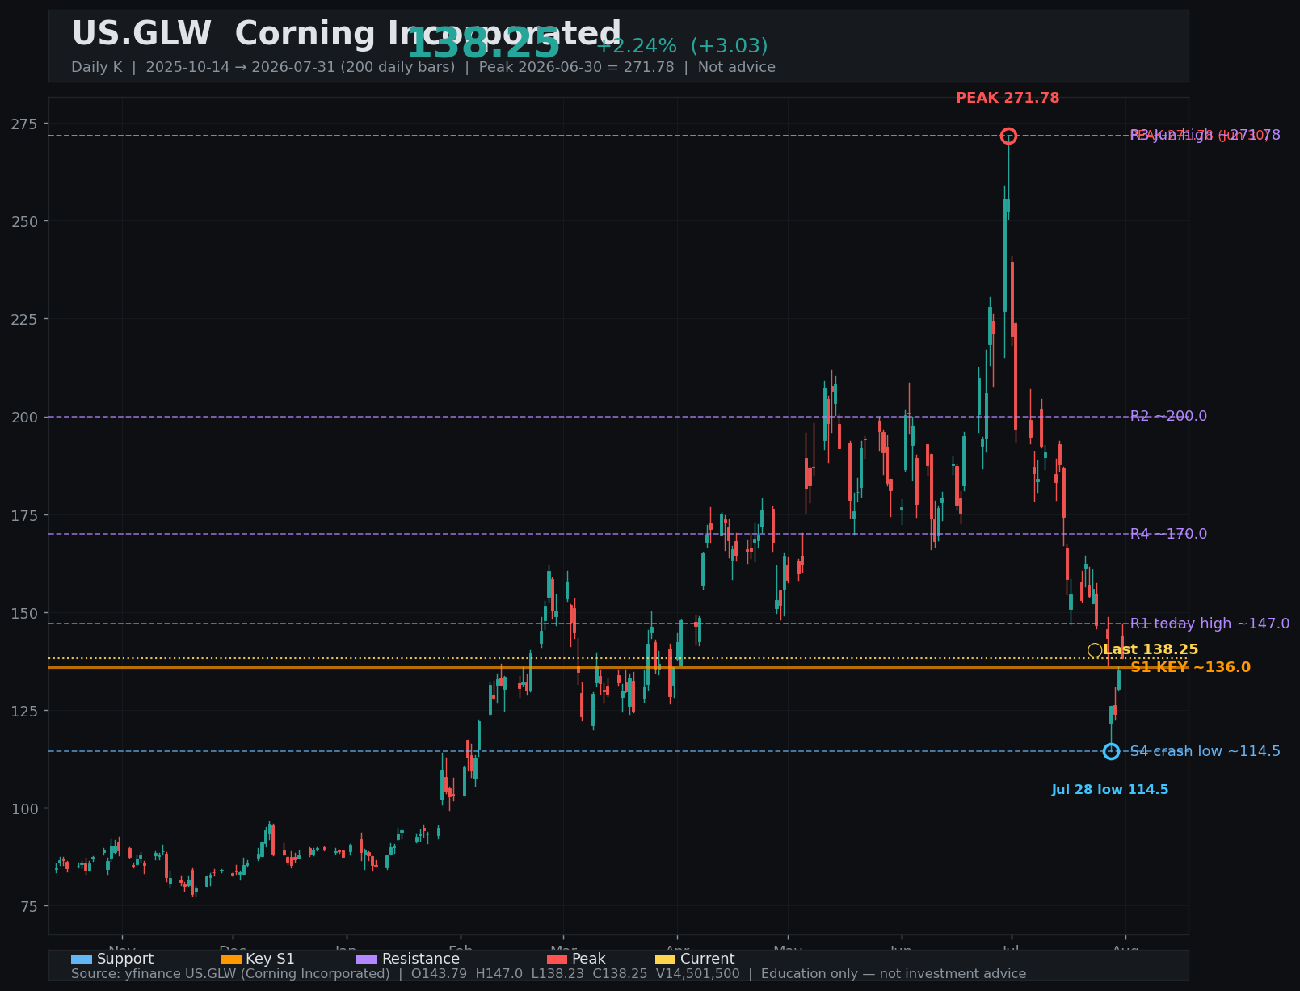Click the 175 y-axis tick label

[26, 515]
